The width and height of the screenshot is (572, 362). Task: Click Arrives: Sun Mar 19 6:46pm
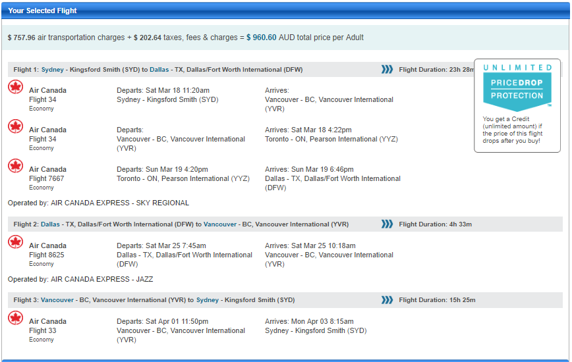(309, 169)
